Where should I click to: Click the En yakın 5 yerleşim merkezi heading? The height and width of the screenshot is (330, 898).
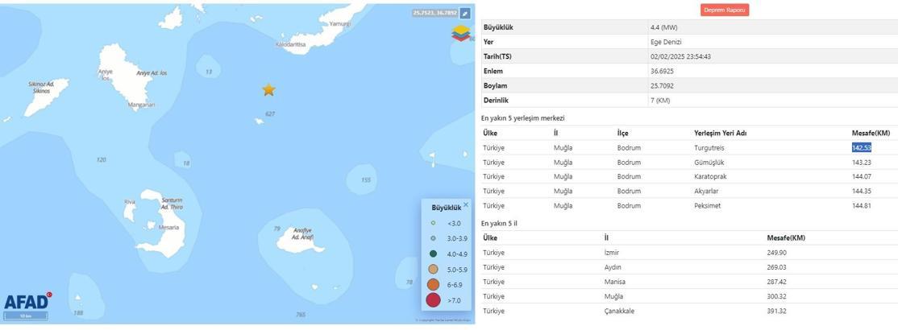point(523,118)
